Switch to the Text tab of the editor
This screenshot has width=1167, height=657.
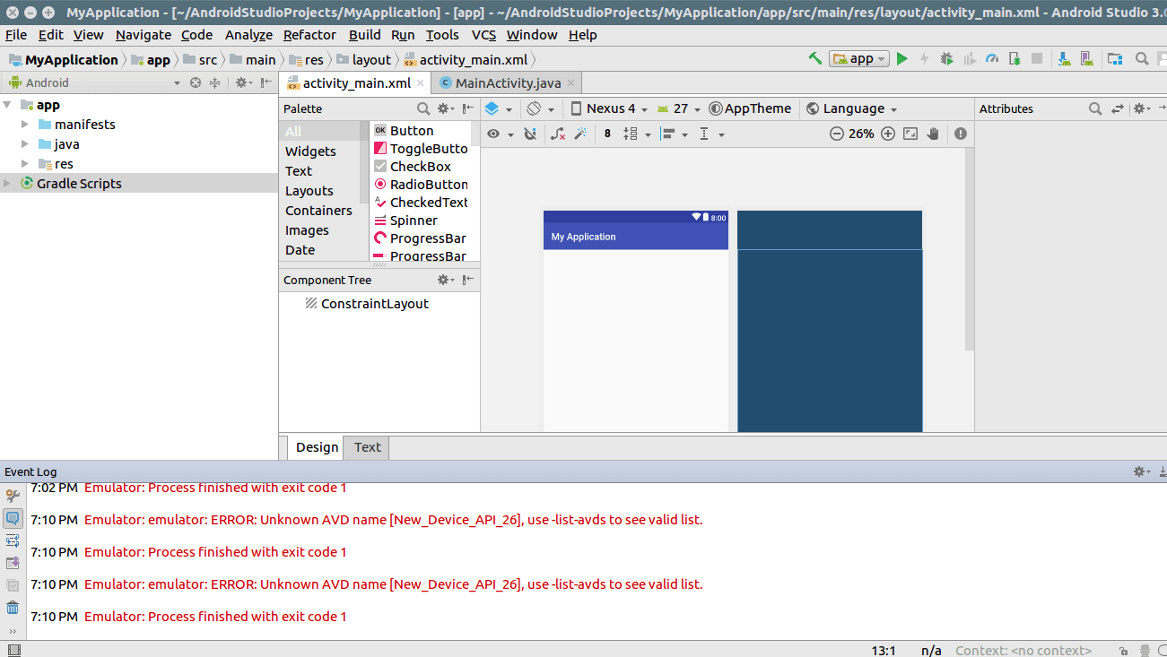[x=366, y=447]
